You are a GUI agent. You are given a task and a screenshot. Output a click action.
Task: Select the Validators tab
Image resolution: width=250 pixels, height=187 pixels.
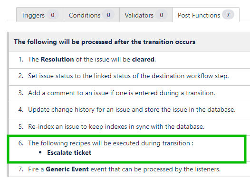coord(146,15)
